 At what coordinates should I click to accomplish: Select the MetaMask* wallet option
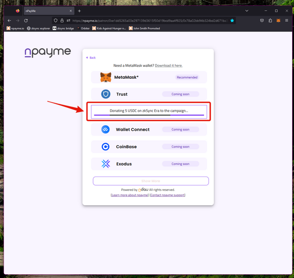click(x=149, y=77)
